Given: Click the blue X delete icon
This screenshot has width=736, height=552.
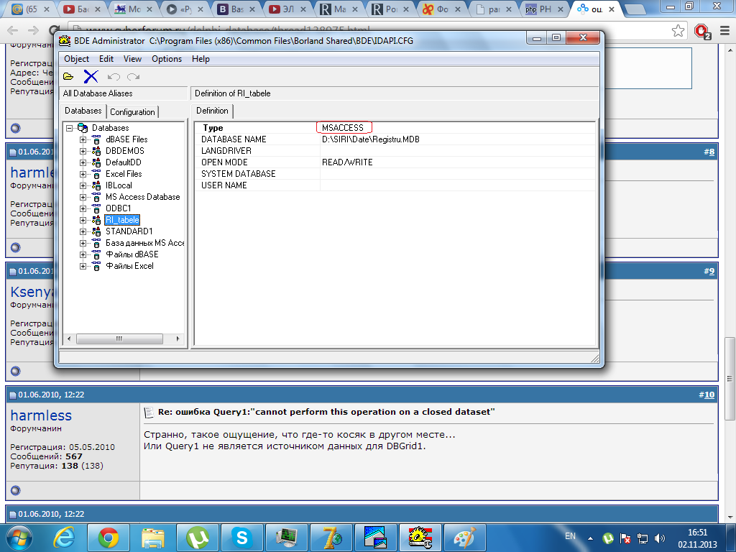Looking at the screenshot, I should point(91,76).
